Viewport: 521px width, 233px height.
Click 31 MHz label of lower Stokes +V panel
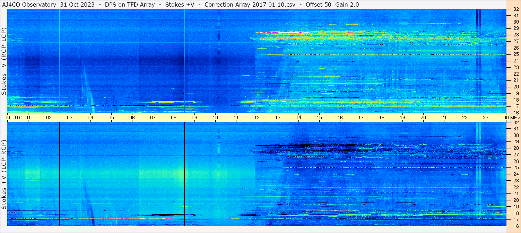click(515, 129)
